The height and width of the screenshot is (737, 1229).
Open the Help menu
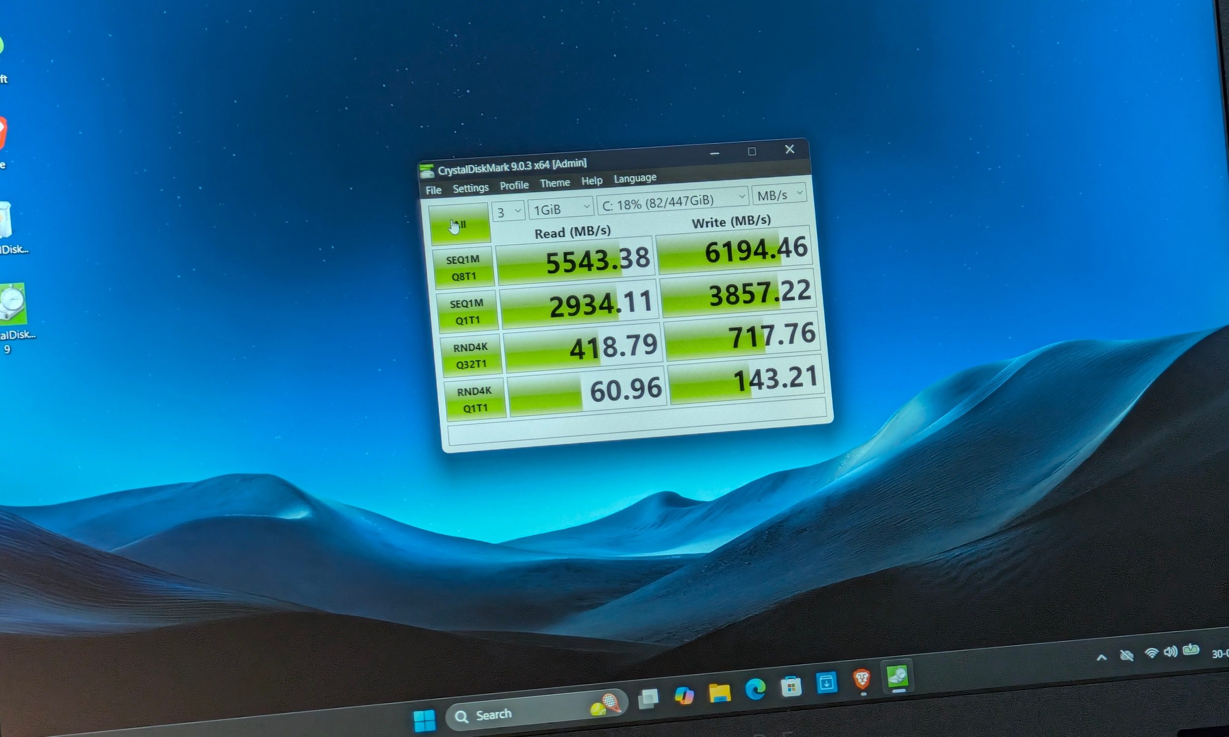[x=592, y=181]
